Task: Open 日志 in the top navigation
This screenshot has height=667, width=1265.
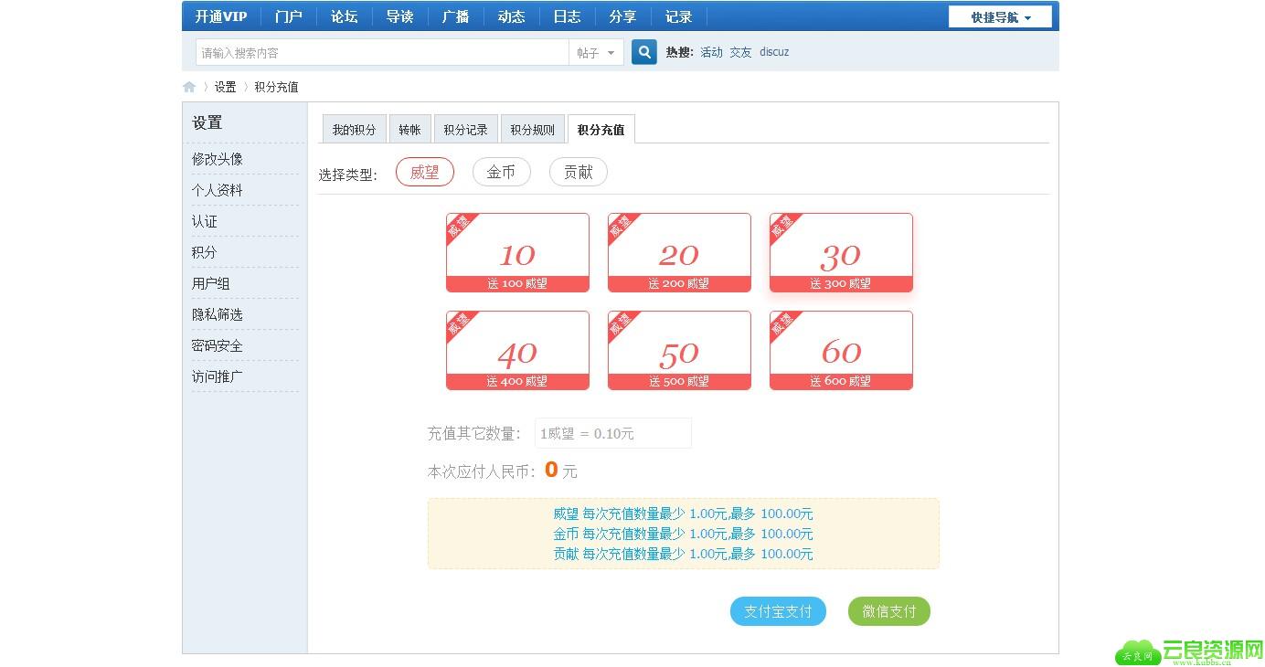Action: point(567,17)
